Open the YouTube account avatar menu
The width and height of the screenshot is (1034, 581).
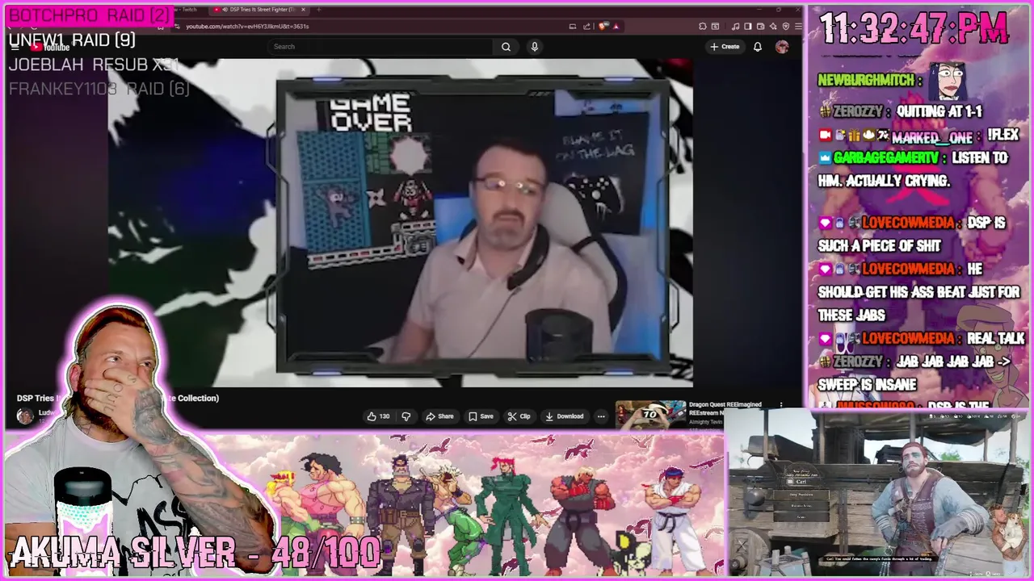(x=782, y=47)
